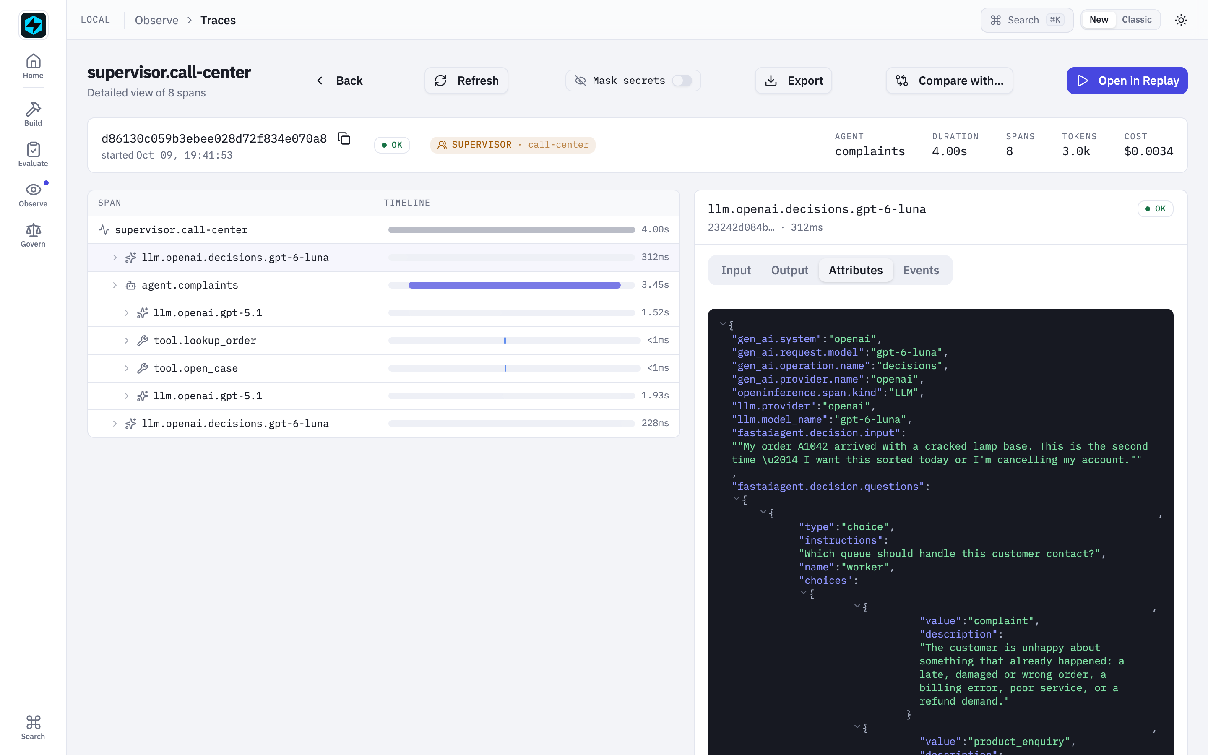Go Back to the traces list
The image size is (1208, 755).
pos(339,81)
